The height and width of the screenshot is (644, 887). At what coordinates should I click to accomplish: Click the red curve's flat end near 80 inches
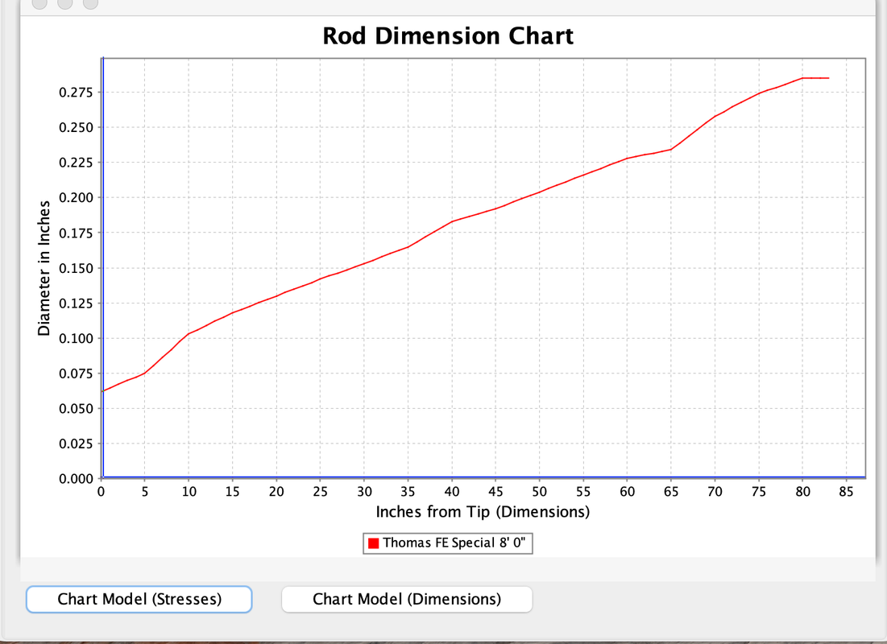(816, 78)
